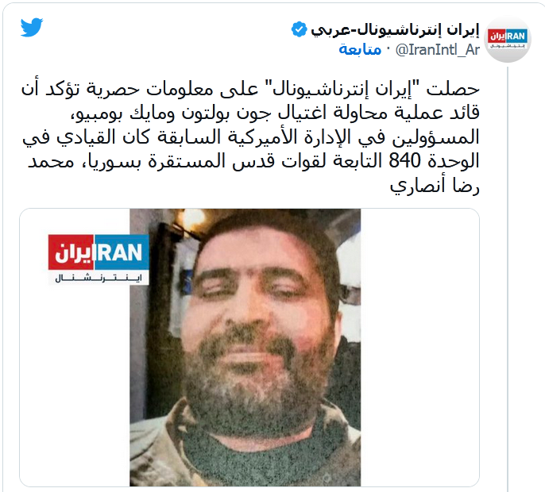Open the Iran International profile avatar
This screenshot has width=545, height=492.
[508, 40]
